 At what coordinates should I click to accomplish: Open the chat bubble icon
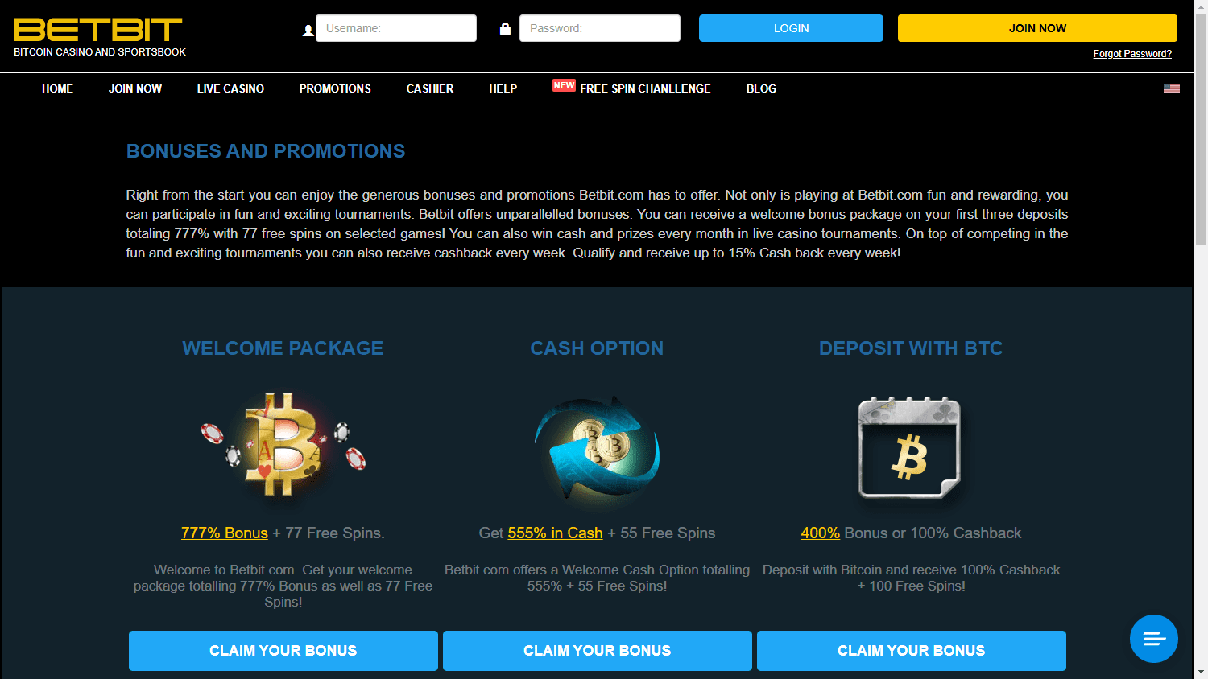[x=1153, y=639]
